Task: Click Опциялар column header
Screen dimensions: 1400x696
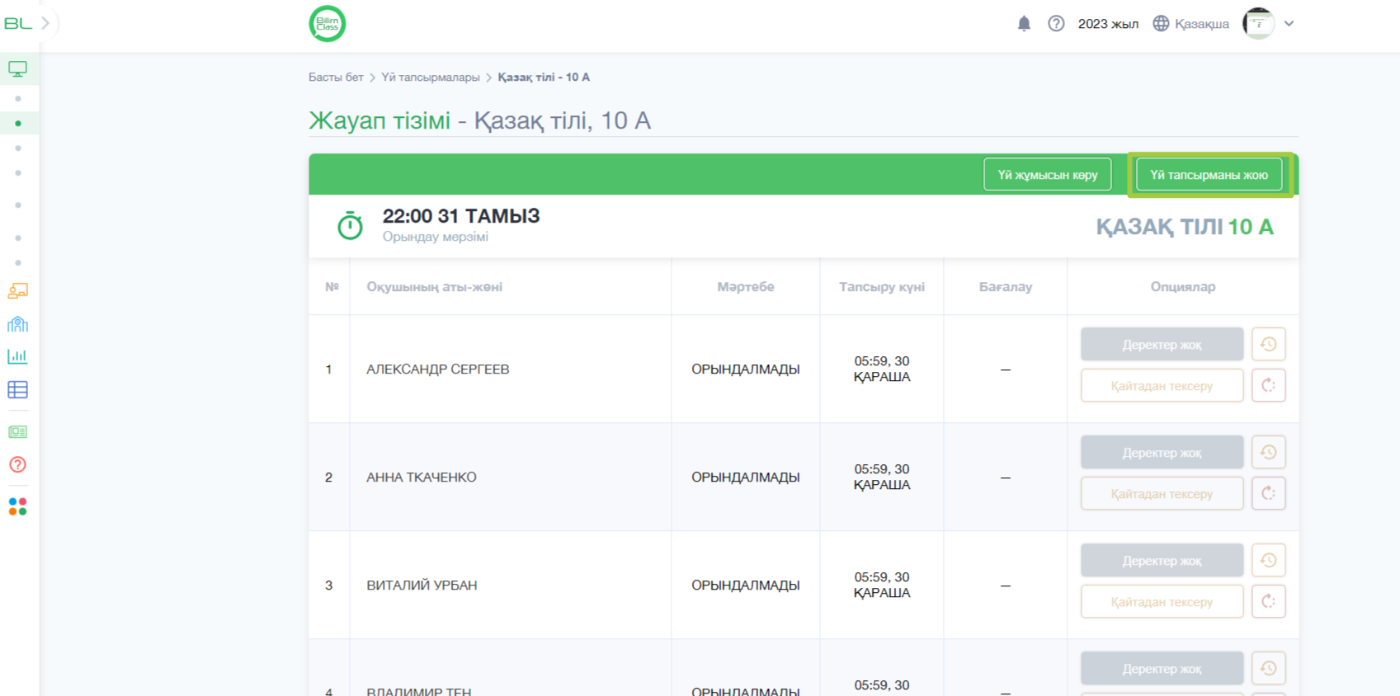Action: [x=1183, y=287]
